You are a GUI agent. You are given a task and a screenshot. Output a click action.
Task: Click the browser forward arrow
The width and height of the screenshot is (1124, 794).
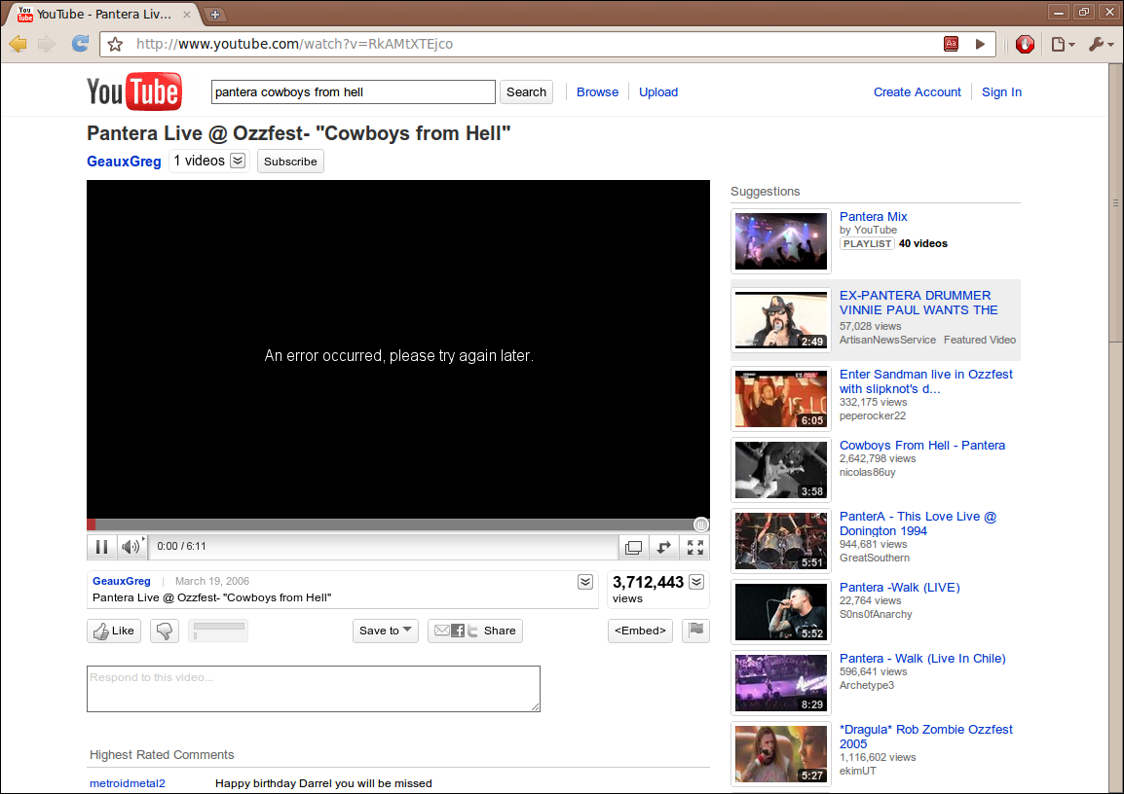tap(47, 44)
